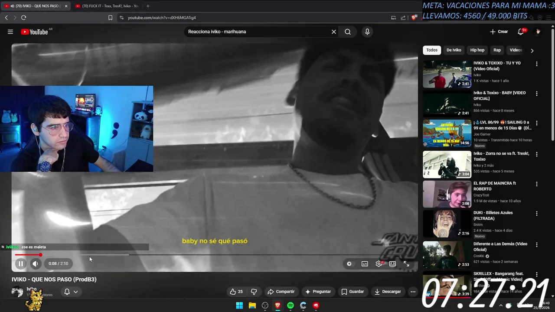555x312 pixels.
Task: Click the Preguntar button
Action: [318, 292]
